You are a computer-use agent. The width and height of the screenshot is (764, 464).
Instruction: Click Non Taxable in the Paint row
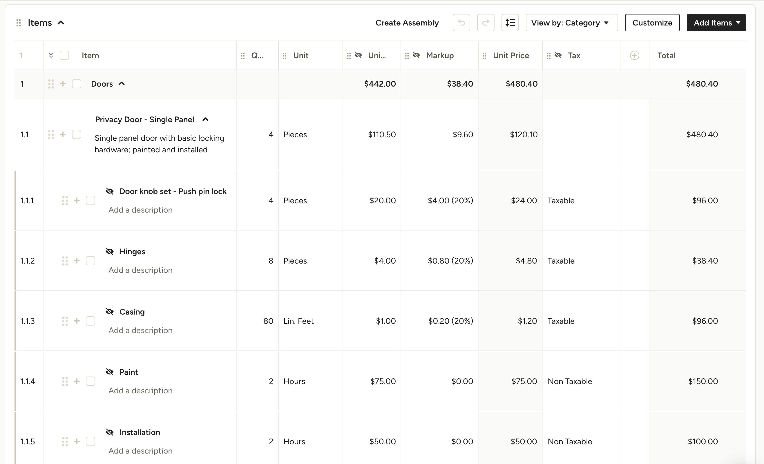(570, 381)
